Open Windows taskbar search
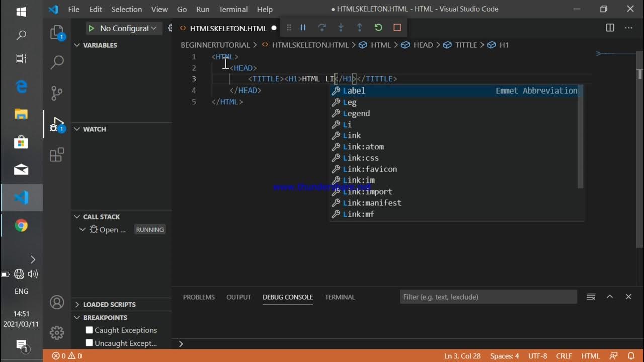The height and width of the screenshot is (362, 644). [21, 35]
